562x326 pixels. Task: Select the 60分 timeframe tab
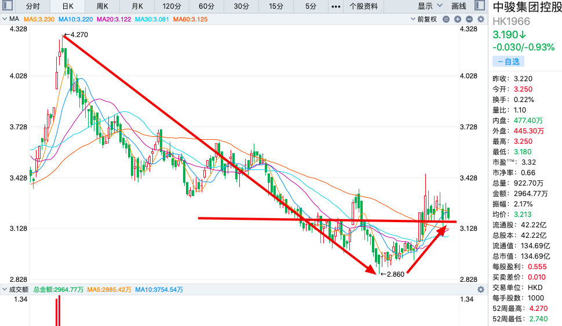206,6
